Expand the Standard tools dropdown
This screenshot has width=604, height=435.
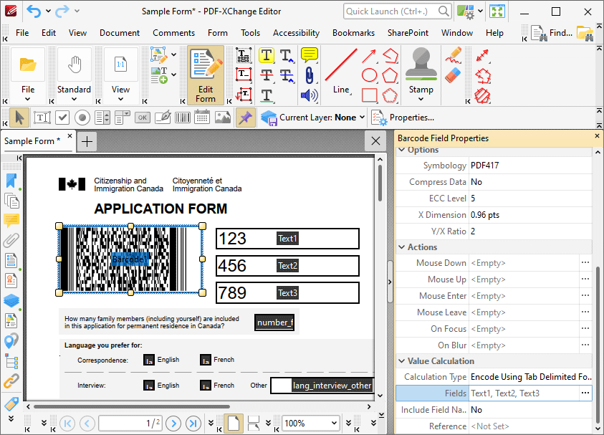(x=74, y=100)
